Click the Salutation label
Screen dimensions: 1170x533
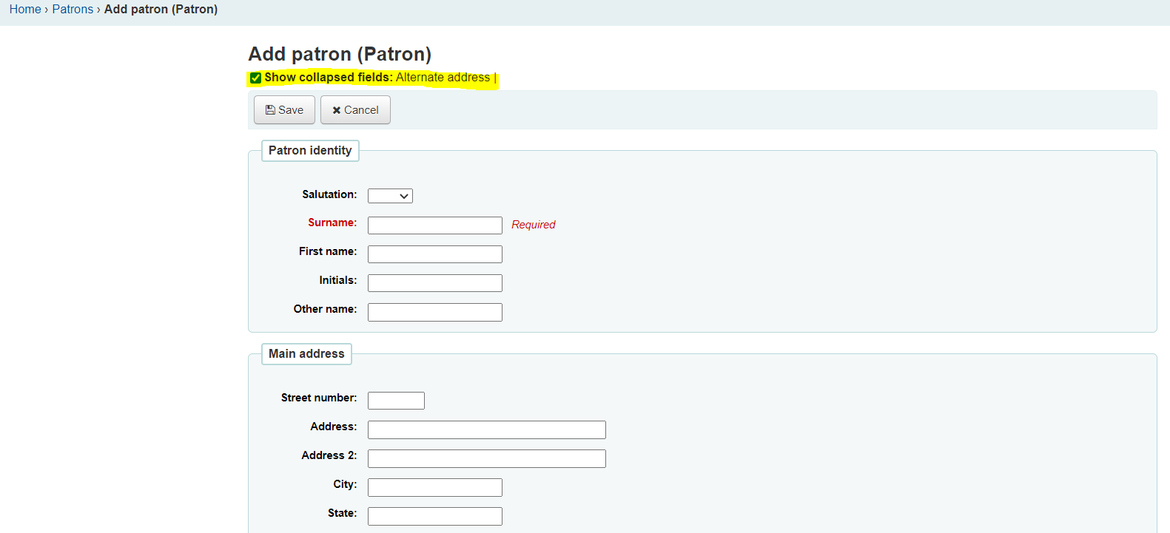[x=329, y=194]
